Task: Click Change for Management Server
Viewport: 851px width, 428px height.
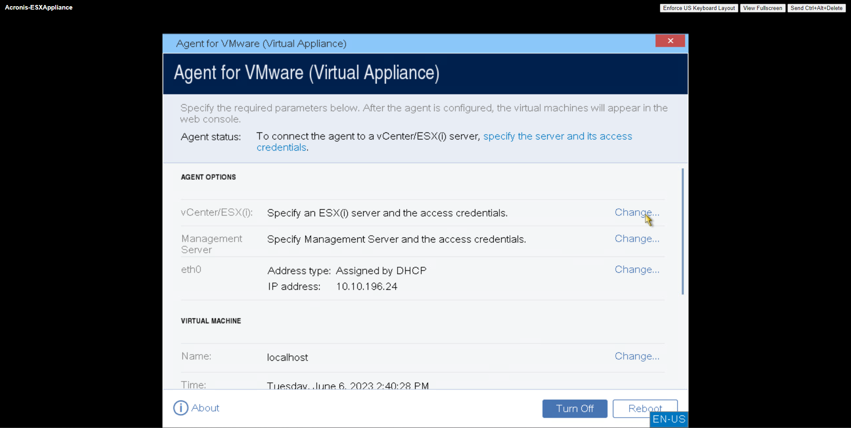Action: point(637,239)
